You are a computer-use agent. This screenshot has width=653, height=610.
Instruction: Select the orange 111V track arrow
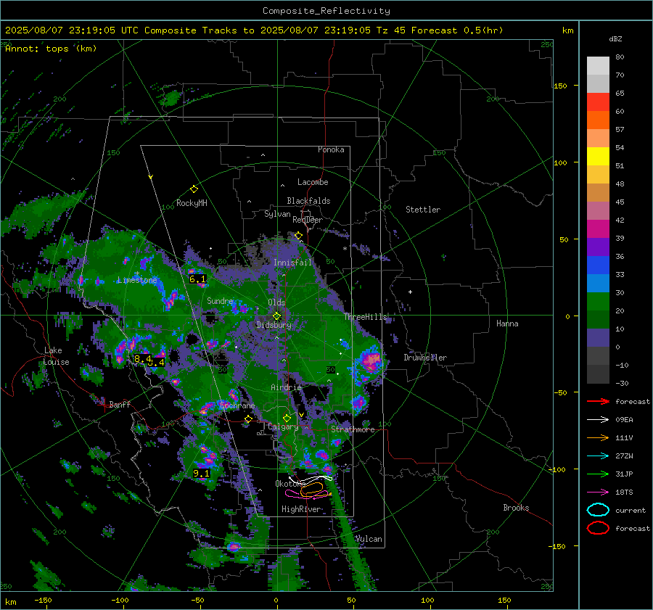(x=598, y=437)
